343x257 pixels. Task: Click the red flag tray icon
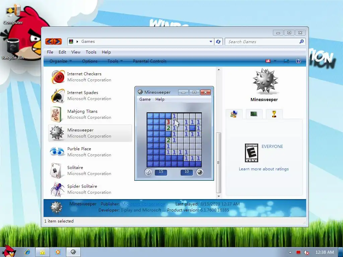(298, 252)
